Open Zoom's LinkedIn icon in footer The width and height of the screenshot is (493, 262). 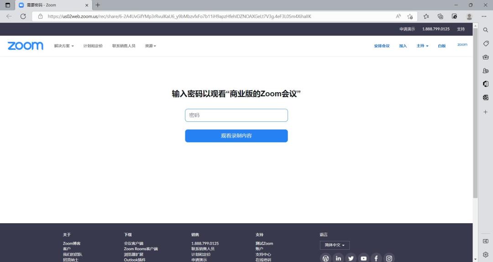pyautogui.click(x=338, y=258)
